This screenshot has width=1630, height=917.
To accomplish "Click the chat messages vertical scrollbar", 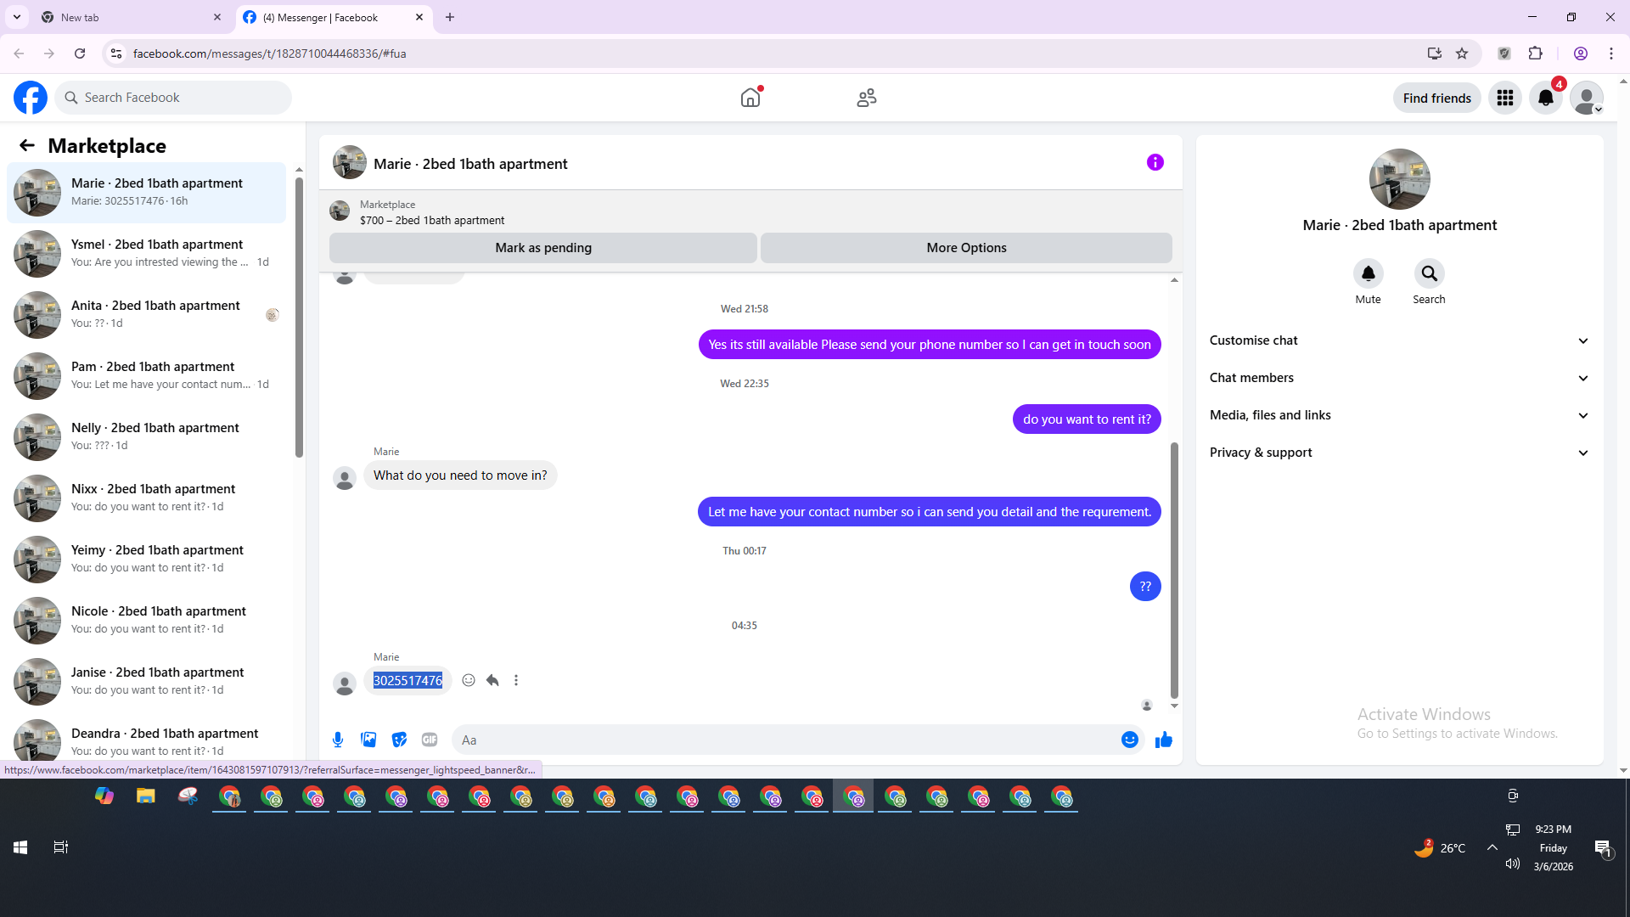I will pyautogui.click(x=1174, y=569).
